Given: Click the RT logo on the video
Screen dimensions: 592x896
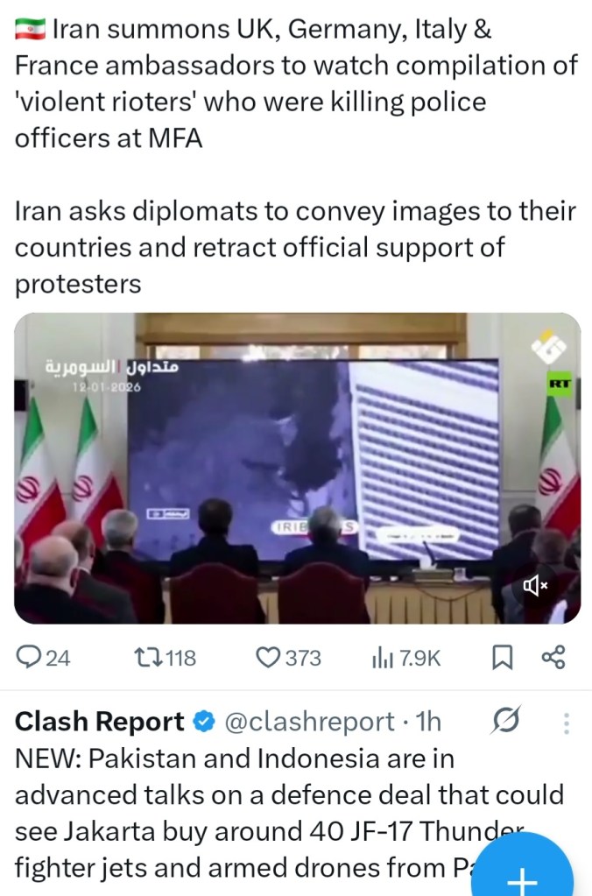Looking at the screenshot, I should [x=559, y=384].
